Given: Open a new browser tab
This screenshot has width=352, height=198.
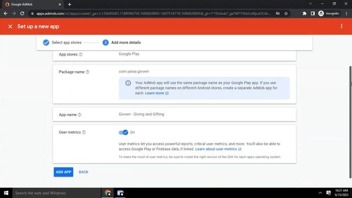Looking at the screenshot, I should (x=70, y=4).
